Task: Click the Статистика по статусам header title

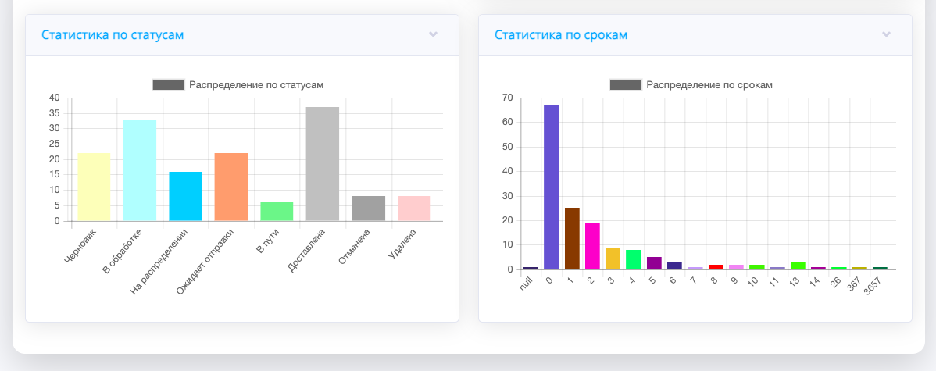Action: point(113,35)
